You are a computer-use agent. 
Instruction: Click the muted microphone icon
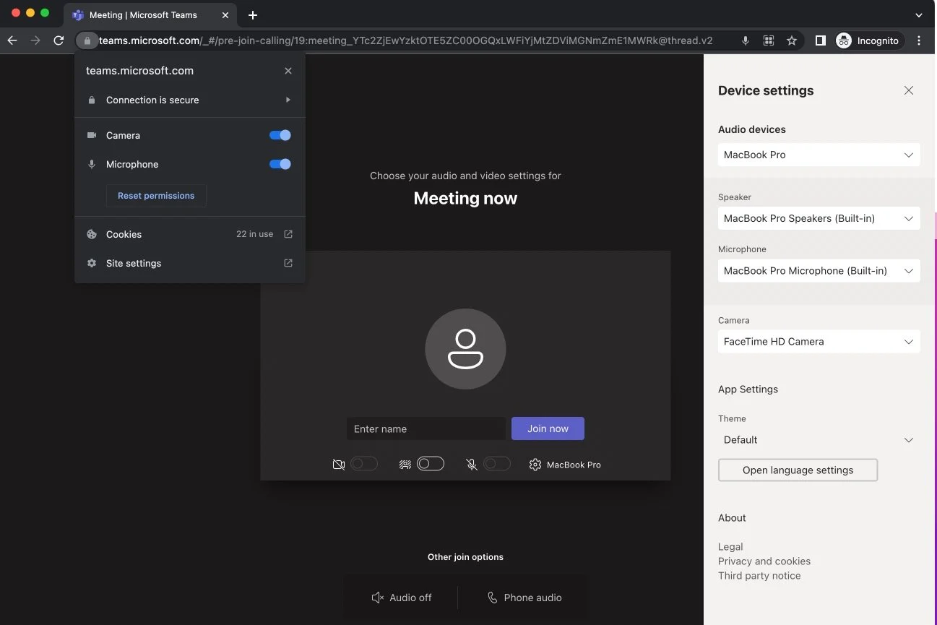coord(472,463)
